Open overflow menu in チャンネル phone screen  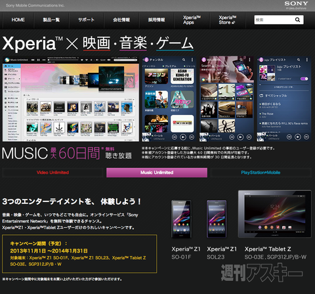(192, 60)
